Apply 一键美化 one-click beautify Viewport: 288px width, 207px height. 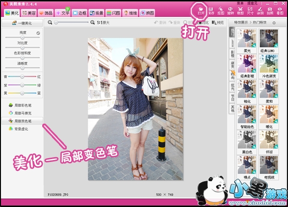pos(22,23)
